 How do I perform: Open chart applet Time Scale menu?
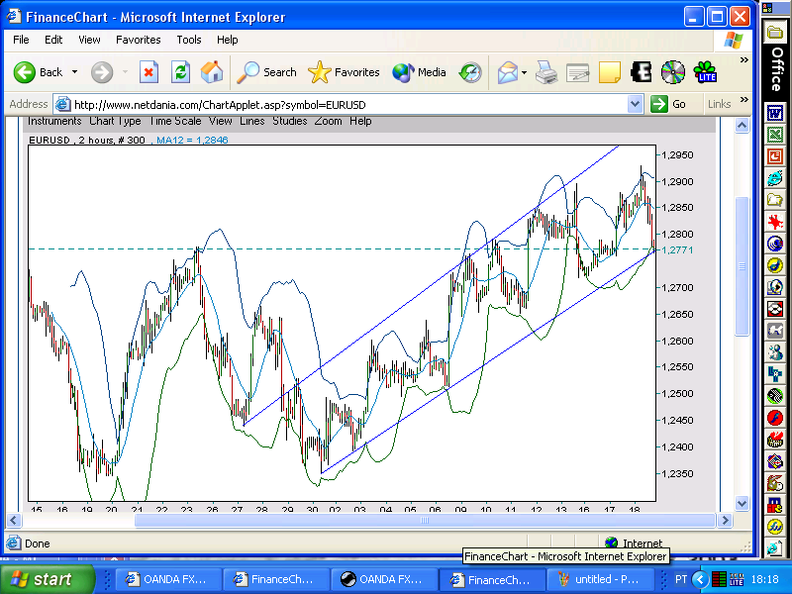coord(175,121)
